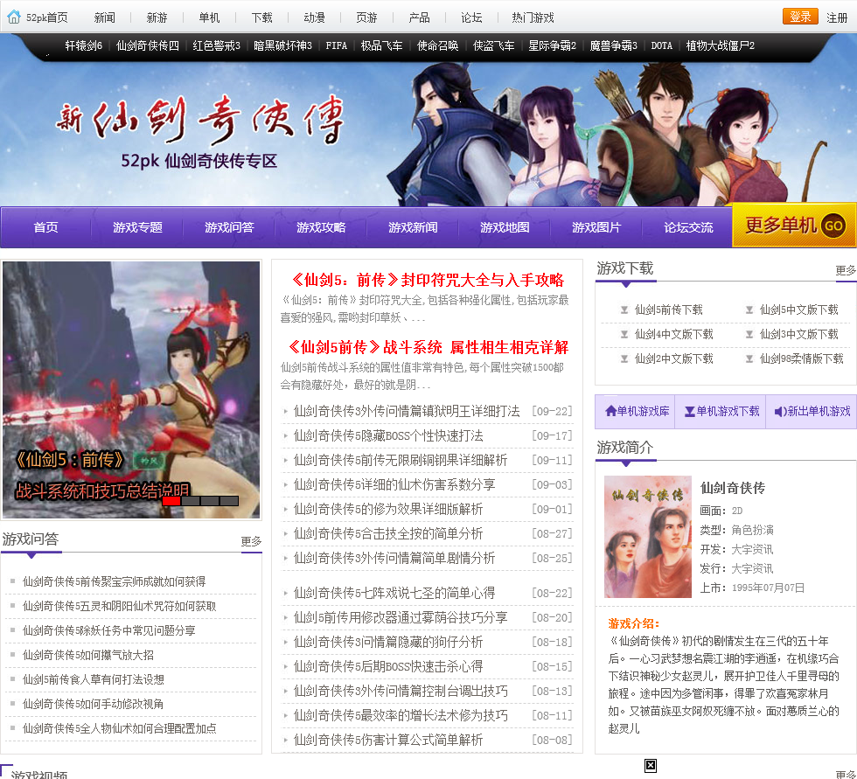Click the 仙剑奇侠传 title in 游戏简介

pyautogui.click(x=733, y=488)
